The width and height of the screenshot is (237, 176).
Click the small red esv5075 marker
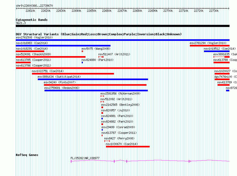82,51
